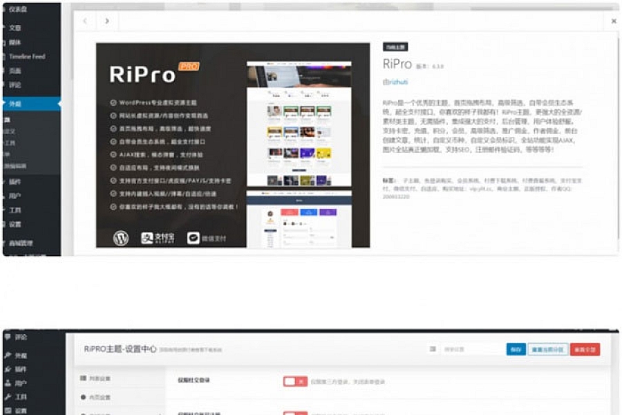Open 工具 tools in top sidebar
Image resolution: width=622 pixels, height=415 pixels.
pos(15,210)
